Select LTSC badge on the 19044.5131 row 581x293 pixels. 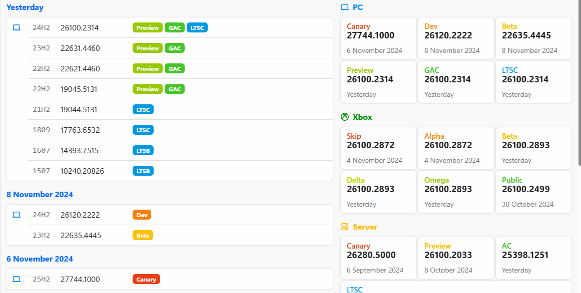pos(143,109)
